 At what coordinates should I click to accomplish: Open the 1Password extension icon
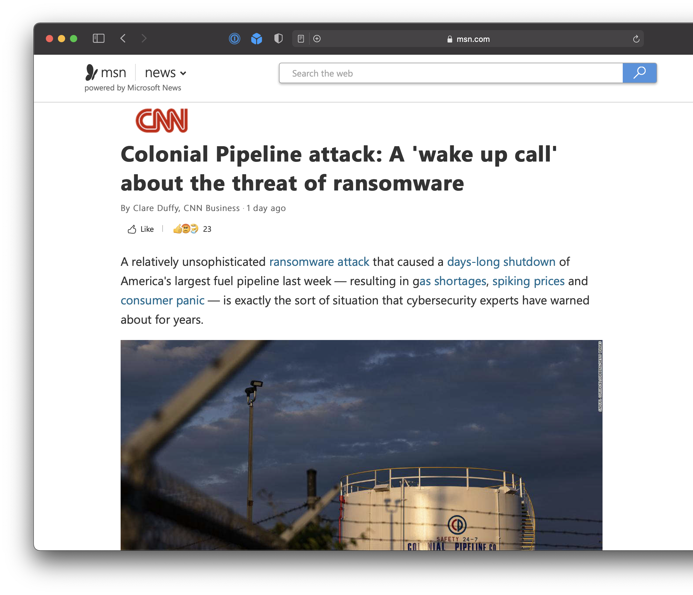coord(234,39)
